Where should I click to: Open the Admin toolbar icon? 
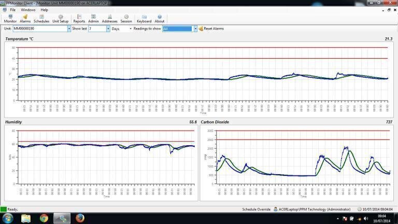[x=93, y=19]
